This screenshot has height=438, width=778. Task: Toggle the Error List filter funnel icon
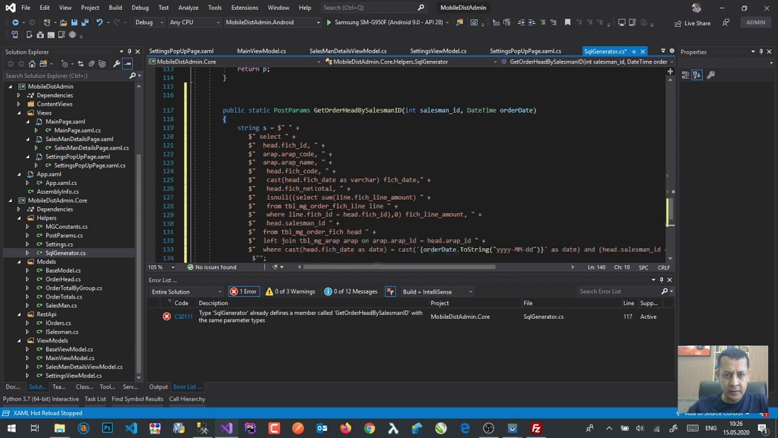click(x=390, y=291)
